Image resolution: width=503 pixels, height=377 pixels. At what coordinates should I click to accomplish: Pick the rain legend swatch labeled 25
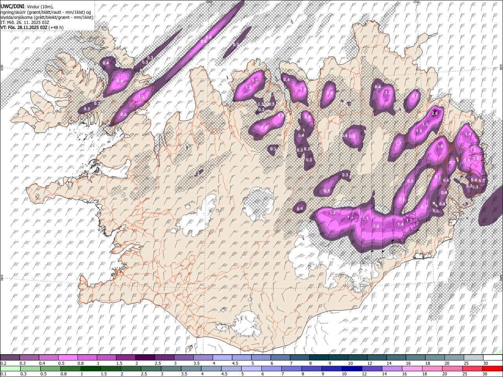[x=472, y=368]
